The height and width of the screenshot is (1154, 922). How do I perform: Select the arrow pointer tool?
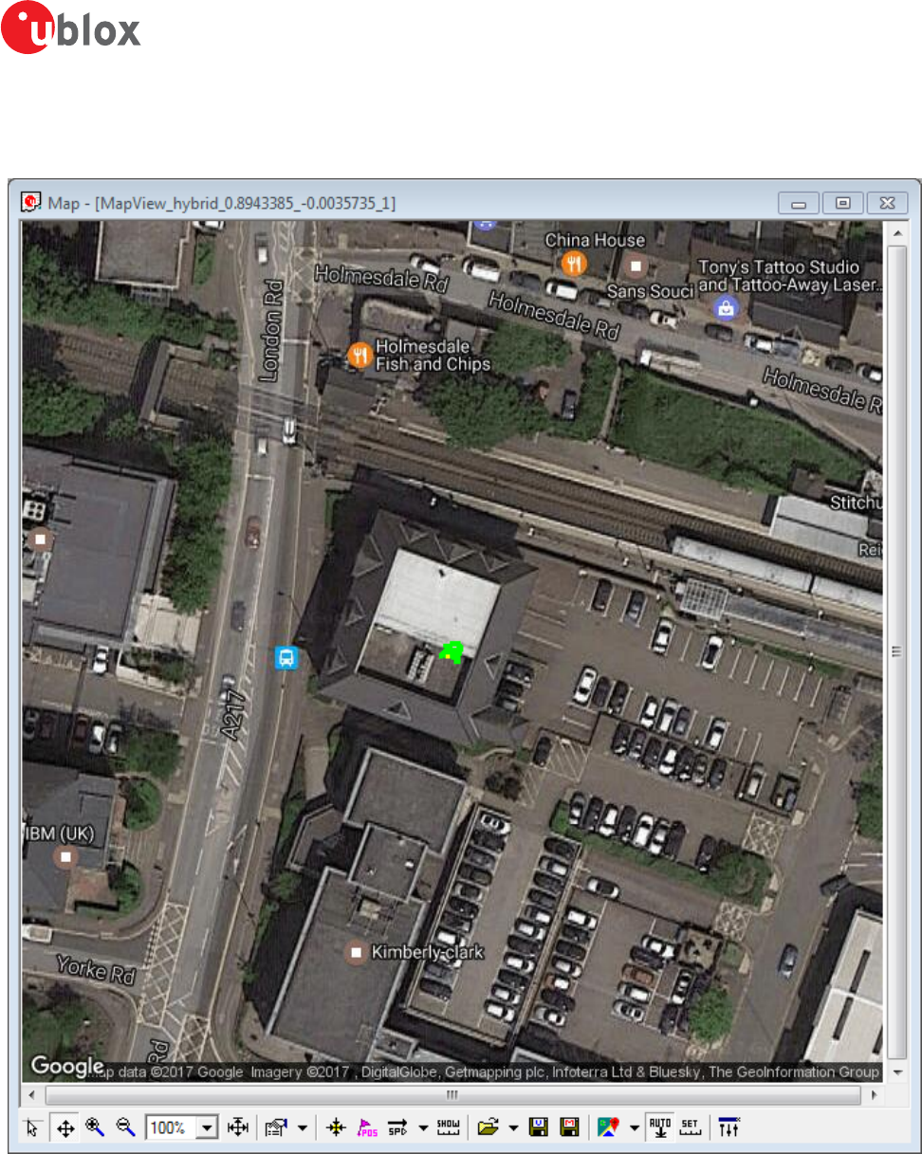(x=34, y=1128)
